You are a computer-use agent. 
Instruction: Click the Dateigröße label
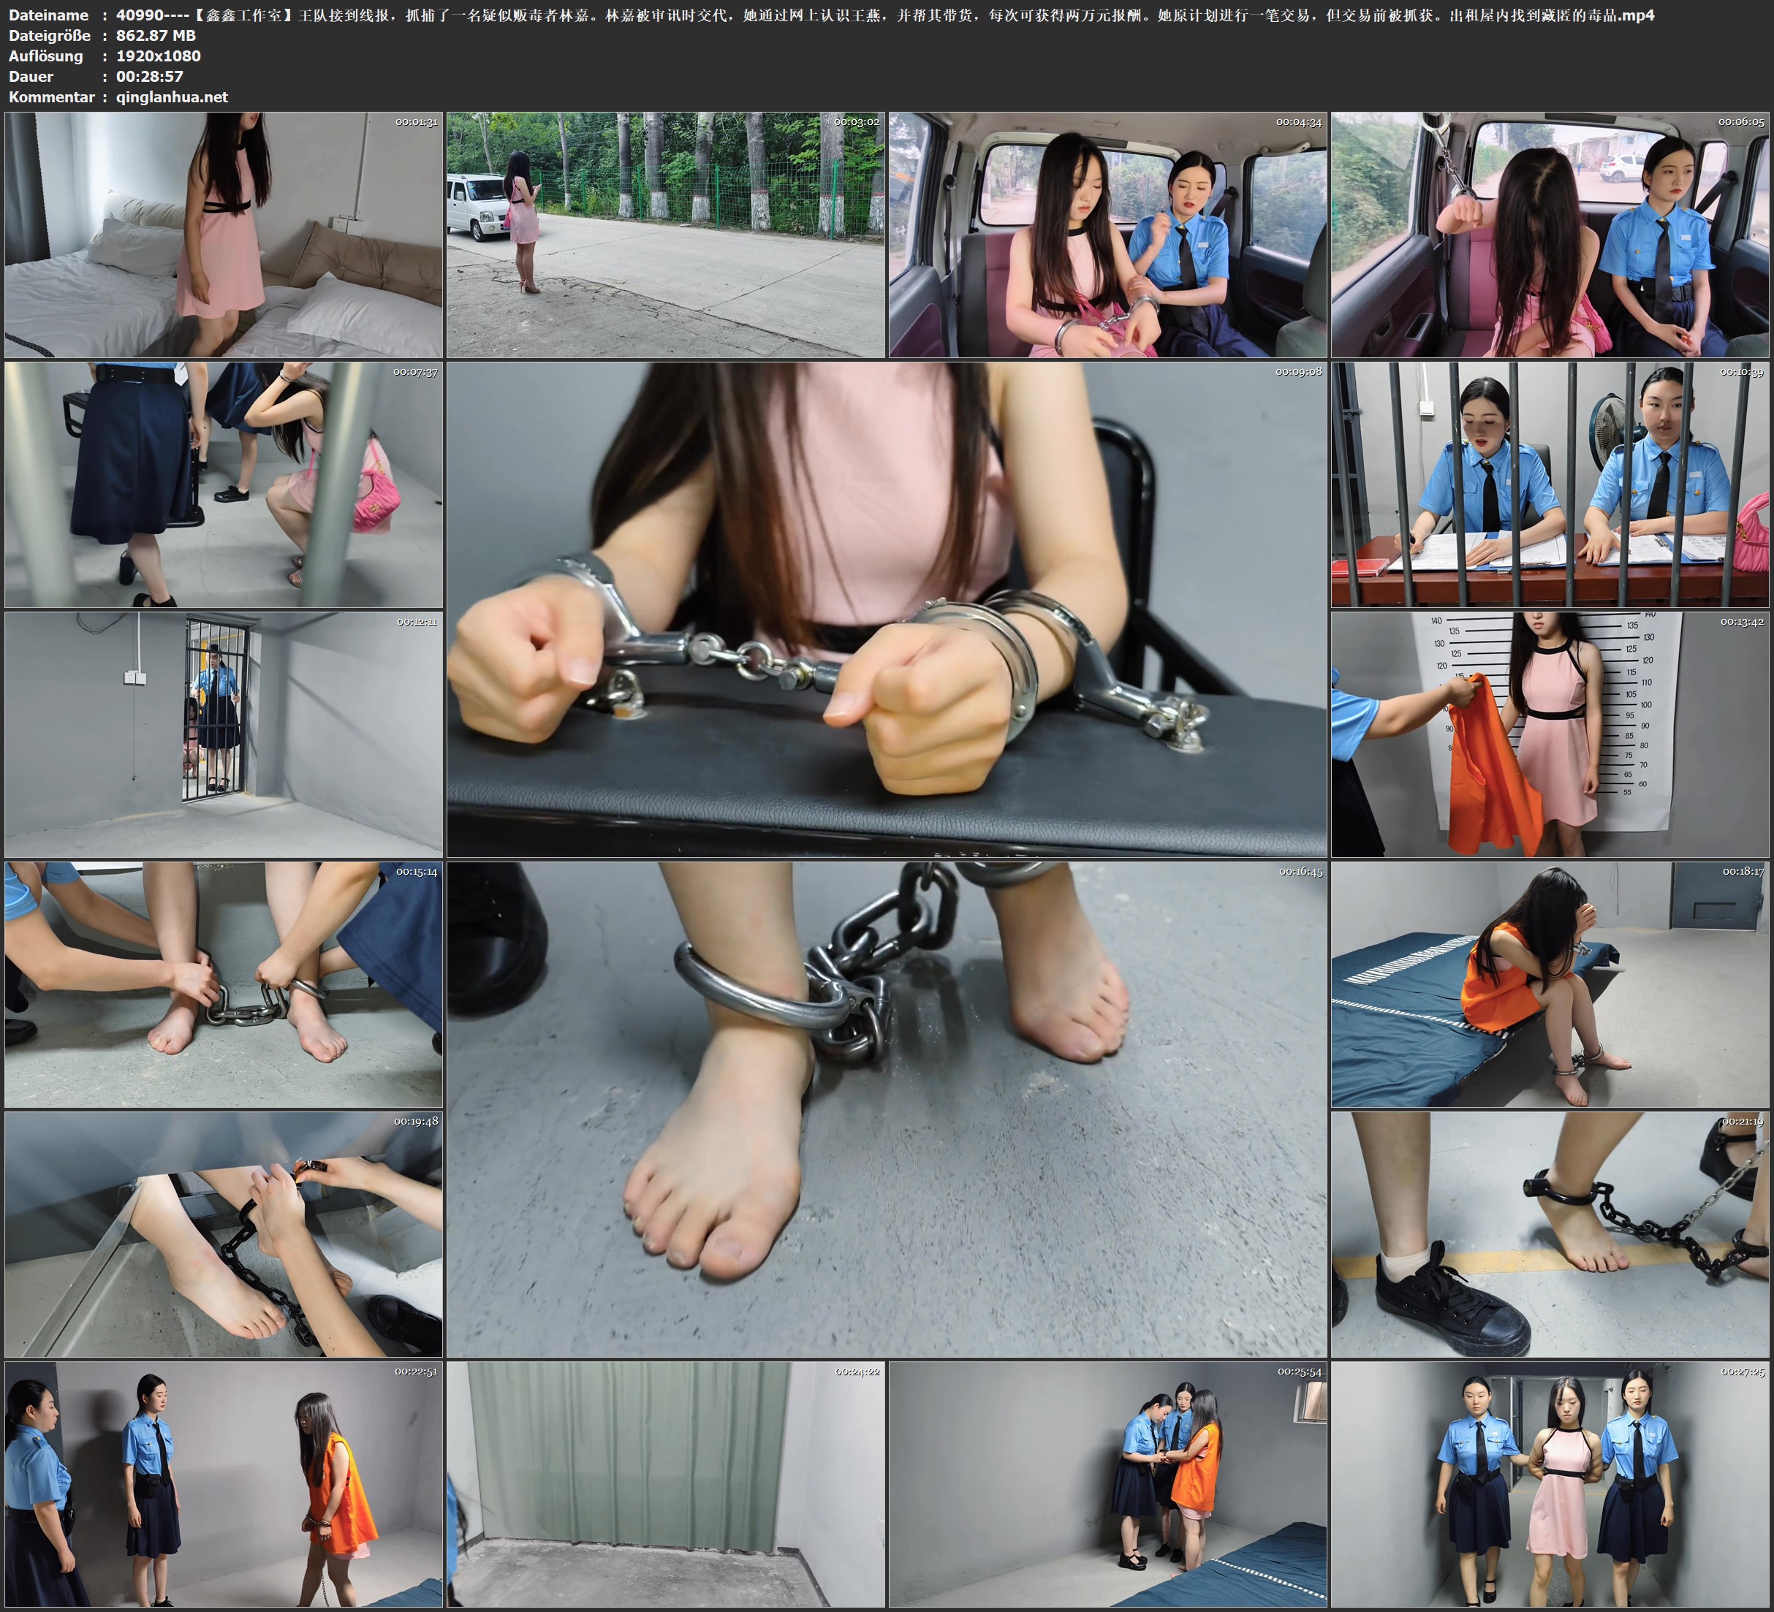click(49, 35)
